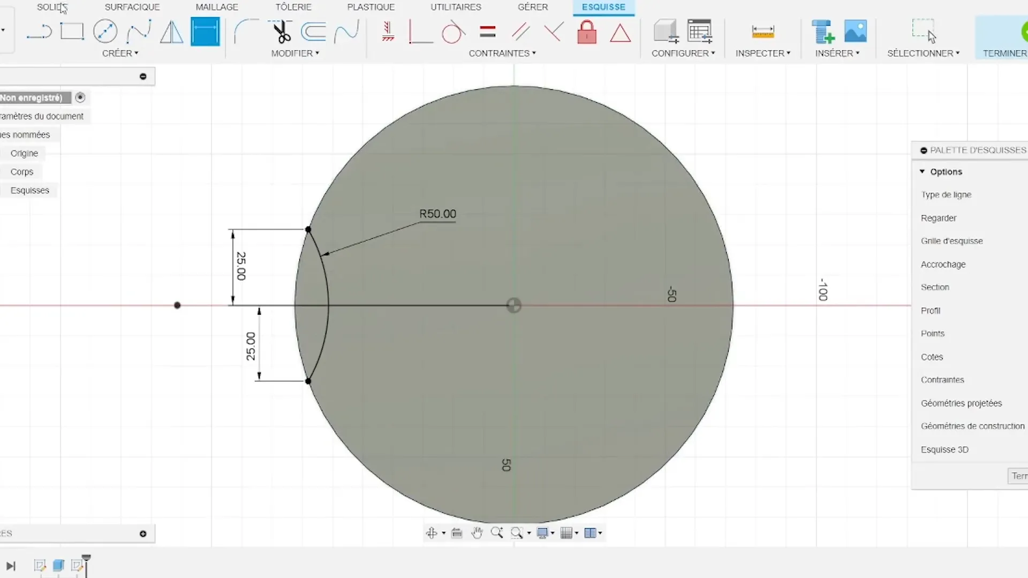The width and height of the screenshot is (1028, 578).
Task: Apply the Perpendicular constraint
Action: [x=554, y=32]
